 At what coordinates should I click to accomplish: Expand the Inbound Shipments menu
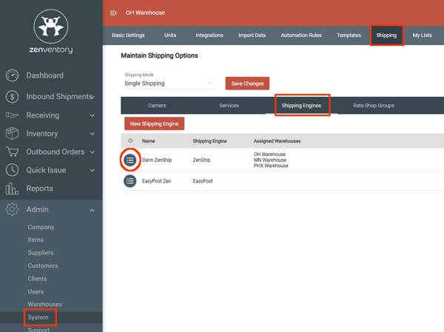[x=92, y=97]
